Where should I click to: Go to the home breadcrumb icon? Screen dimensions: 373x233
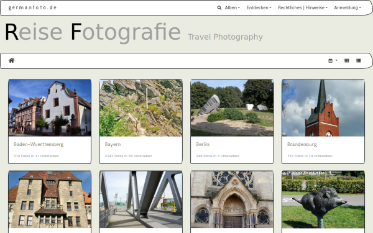11,60
